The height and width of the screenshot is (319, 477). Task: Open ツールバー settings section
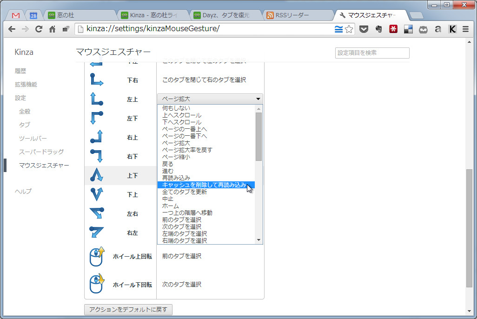point(33,139)
